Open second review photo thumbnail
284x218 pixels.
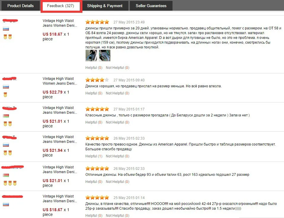tap(105, 56)
